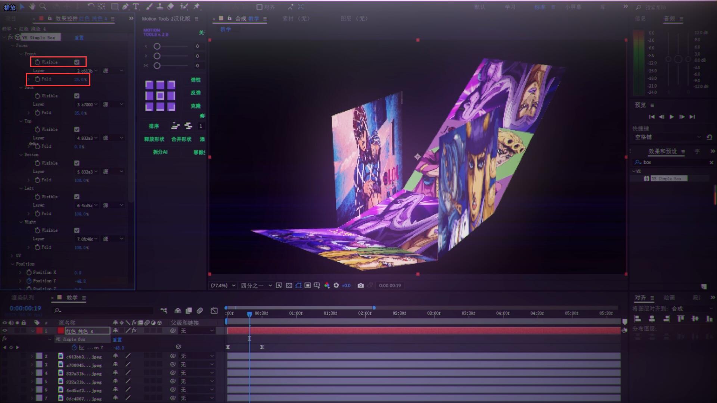Click the center anchor square in Motion Tools

[x=160, y=96]
